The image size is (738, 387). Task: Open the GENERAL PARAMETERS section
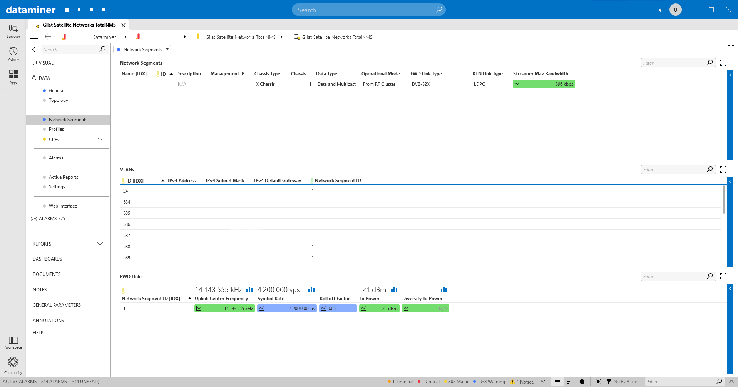(x=57, y=305)
